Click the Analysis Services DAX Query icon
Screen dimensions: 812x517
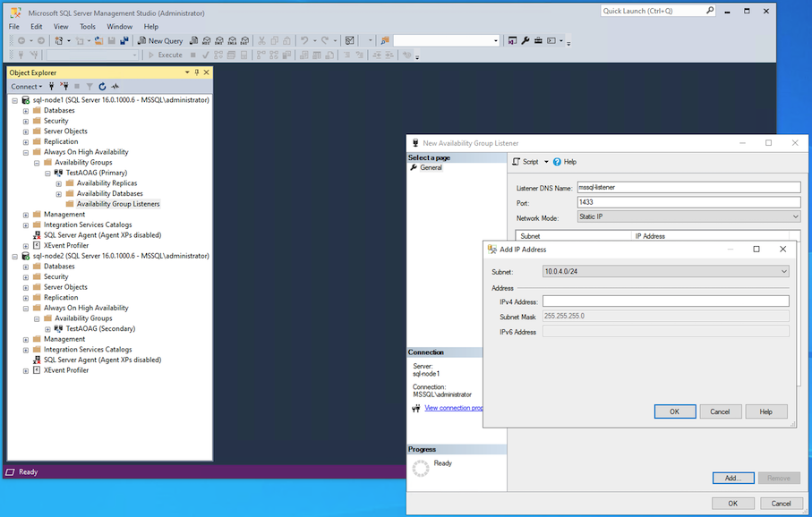click(244, 41)
